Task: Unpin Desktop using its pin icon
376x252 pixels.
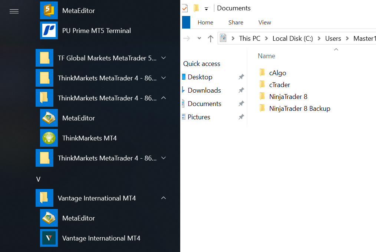Action: point(241,77)
